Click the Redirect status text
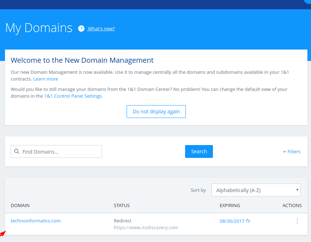This screenshot has height=242, width=311. pyautogui.click(x=123, y=221)
